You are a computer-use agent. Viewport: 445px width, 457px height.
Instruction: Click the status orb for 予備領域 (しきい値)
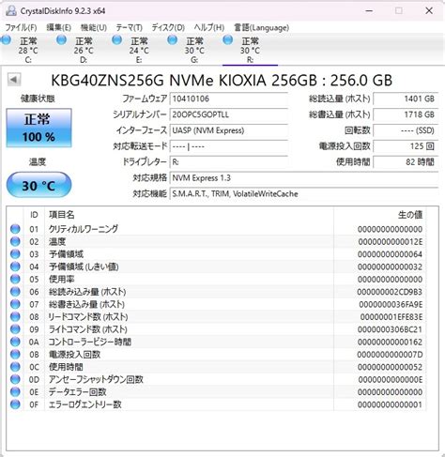click(x=15, y=267)
